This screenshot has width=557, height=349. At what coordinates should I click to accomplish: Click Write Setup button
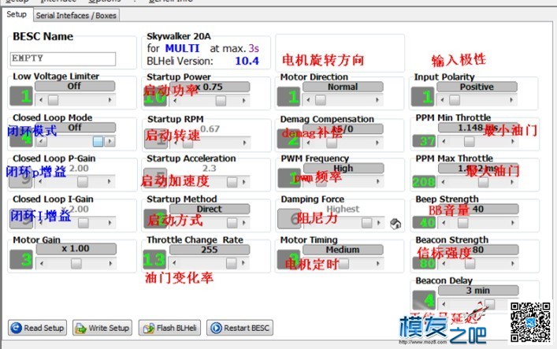(102, 328)
